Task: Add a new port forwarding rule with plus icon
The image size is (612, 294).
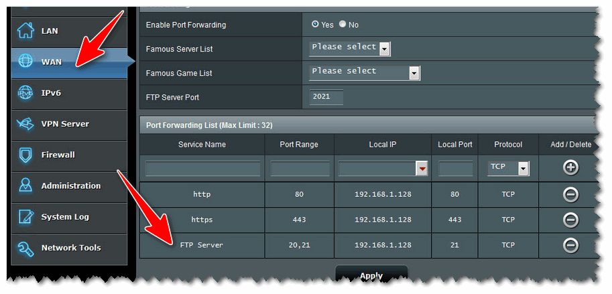Action: point(570,168)
